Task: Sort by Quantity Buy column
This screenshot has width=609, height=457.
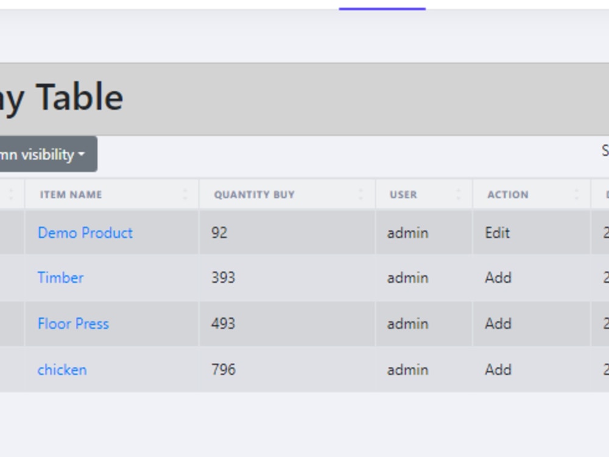Action: click(287, 194)
